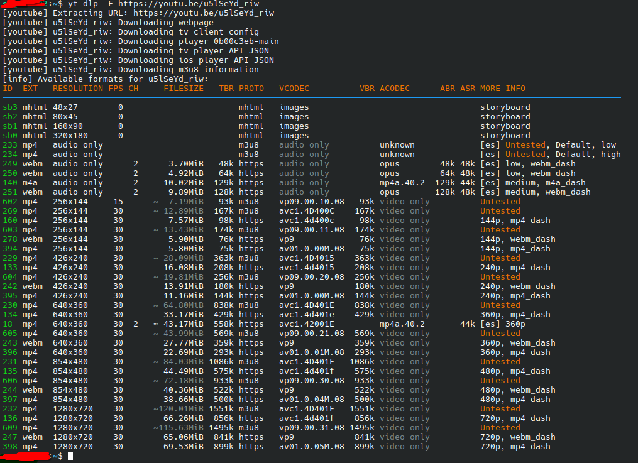This screenshot has height=463, width=638.
Task: Click the VCODEC column header
Action: (x=294, y=89)
